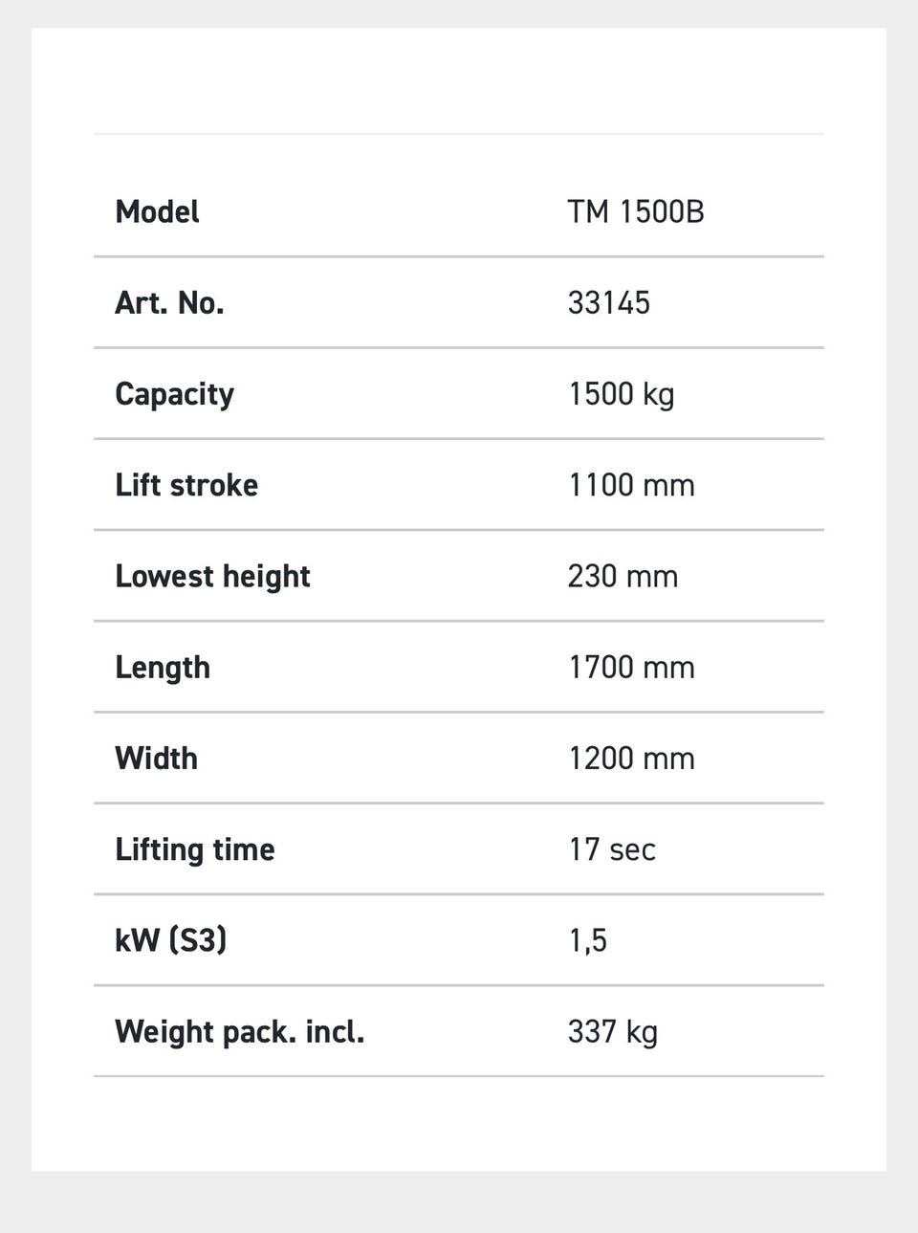Click the Weight pack. incl. label

pyautogui.click(x=239, y=1033)
